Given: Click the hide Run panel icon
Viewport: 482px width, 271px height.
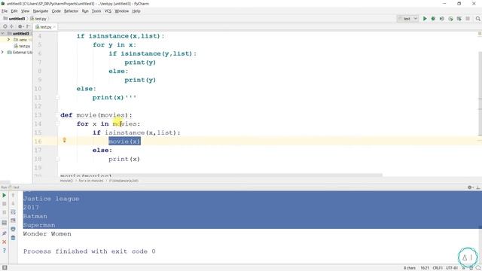Looking at the screenshot, I should pos(478,187).
